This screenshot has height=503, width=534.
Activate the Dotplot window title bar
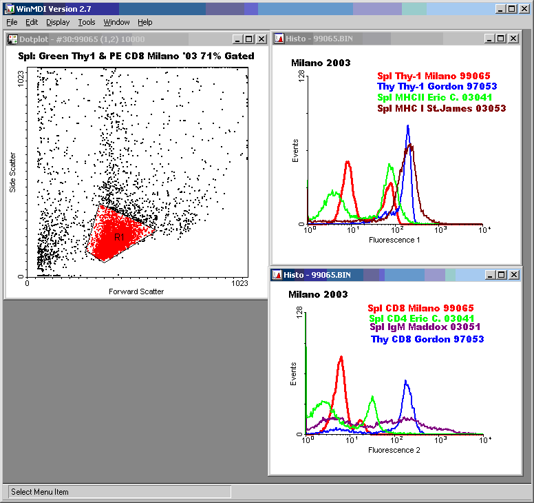click(124, 39)
